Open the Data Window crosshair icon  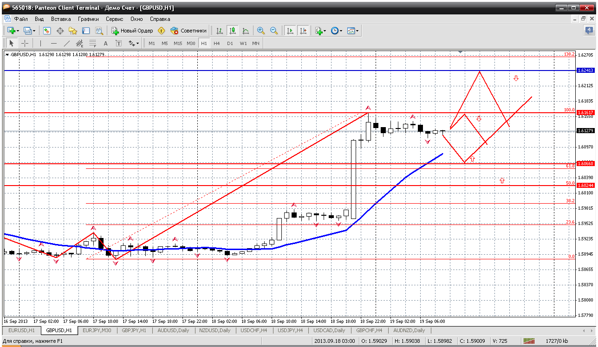tap(60, 31)
